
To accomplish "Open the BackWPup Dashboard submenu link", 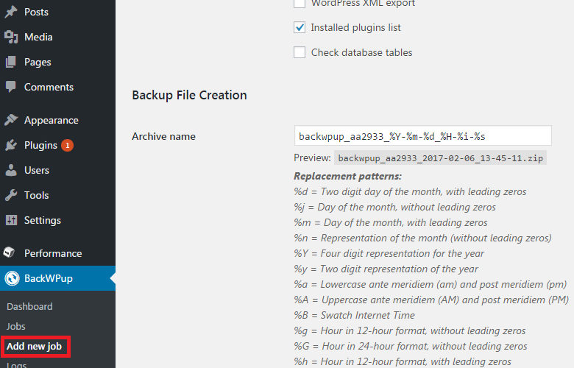I will [x=29, y=306].
